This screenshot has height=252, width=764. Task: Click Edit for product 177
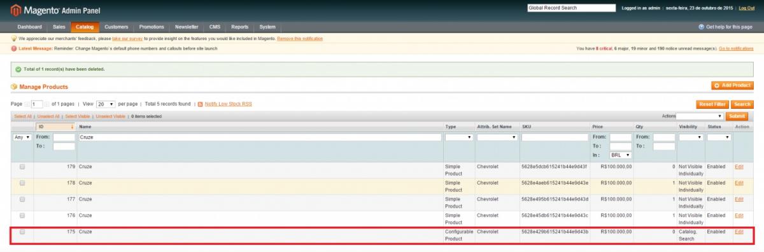[739, 199]
